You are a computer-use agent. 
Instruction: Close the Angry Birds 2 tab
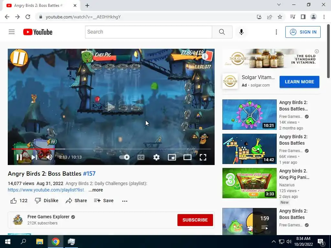click(x=75, y=5)
